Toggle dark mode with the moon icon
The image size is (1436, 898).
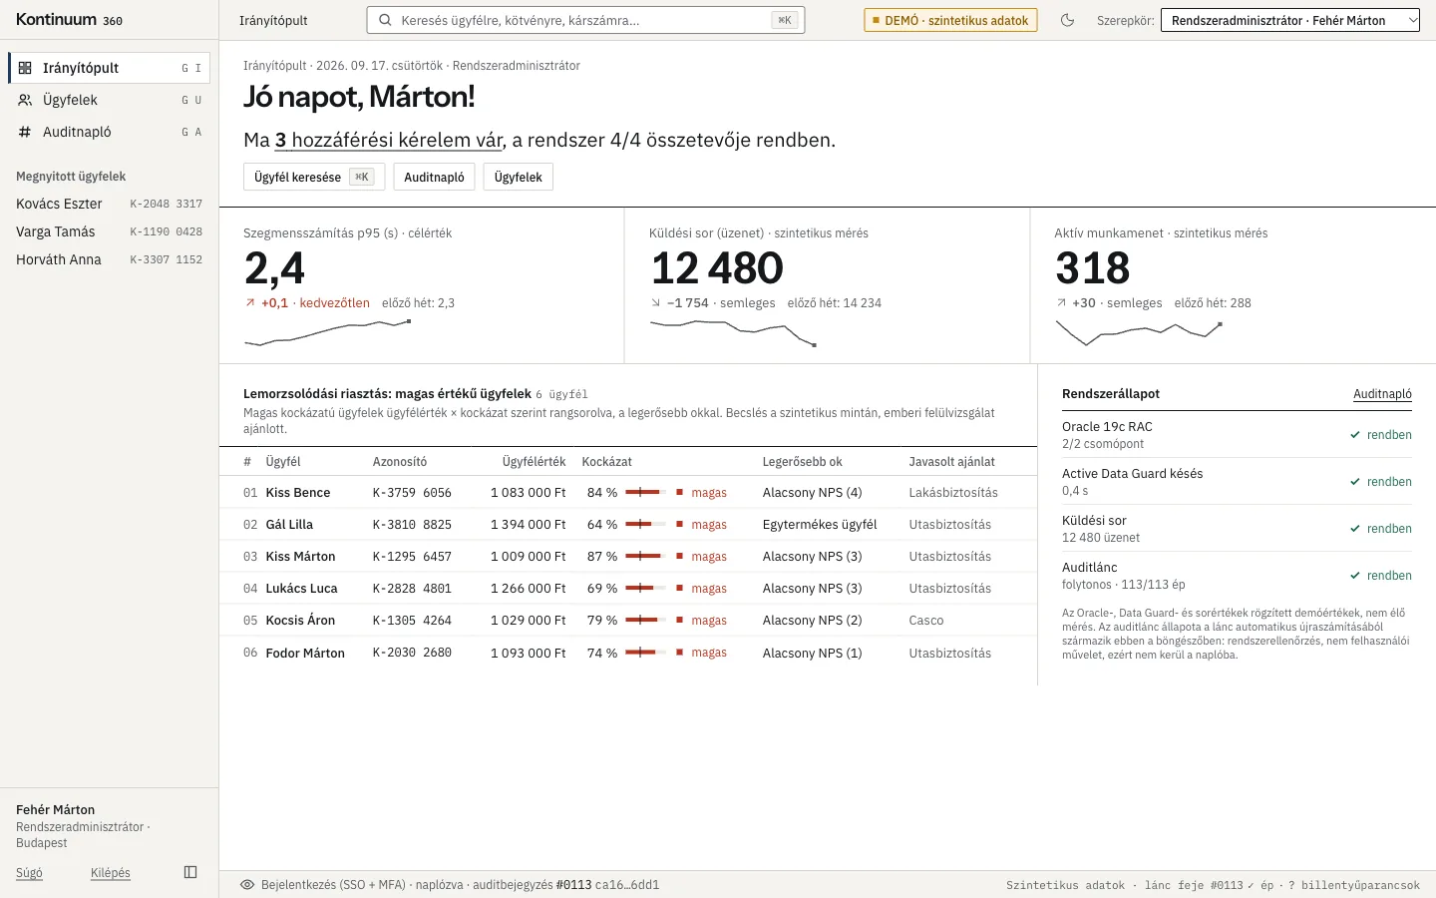(x=1067, y=20)
